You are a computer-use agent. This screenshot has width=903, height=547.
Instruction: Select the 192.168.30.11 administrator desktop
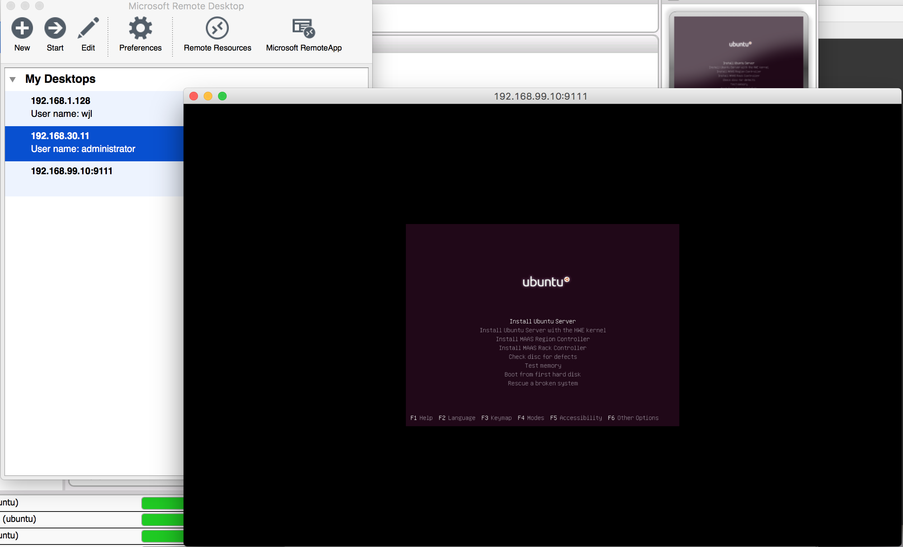click(x=94, y=143)
